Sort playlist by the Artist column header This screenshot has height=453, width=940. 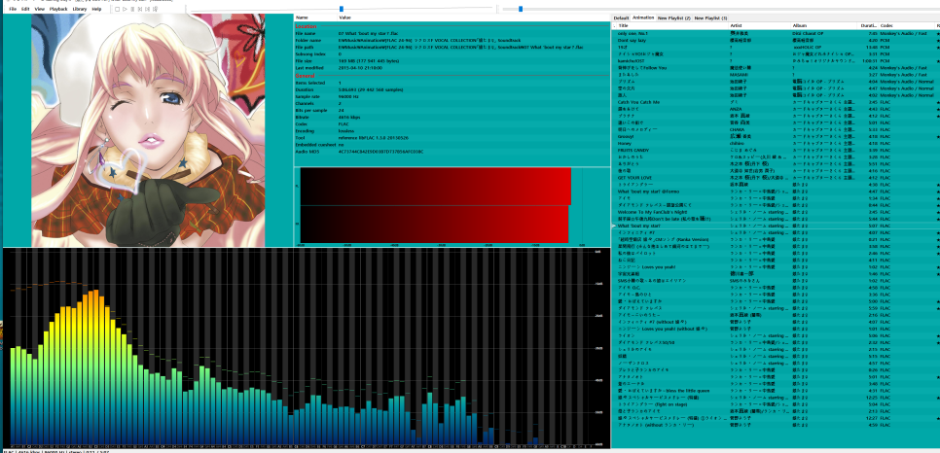pos(761,26)
